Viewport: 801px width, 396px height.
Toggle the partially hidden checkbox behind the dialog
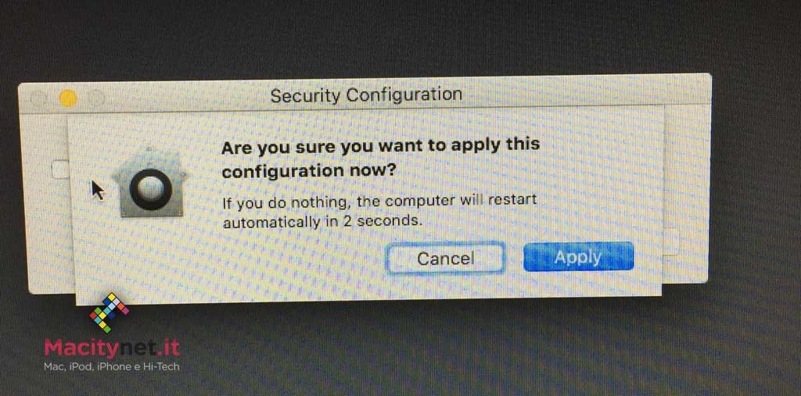60,169
